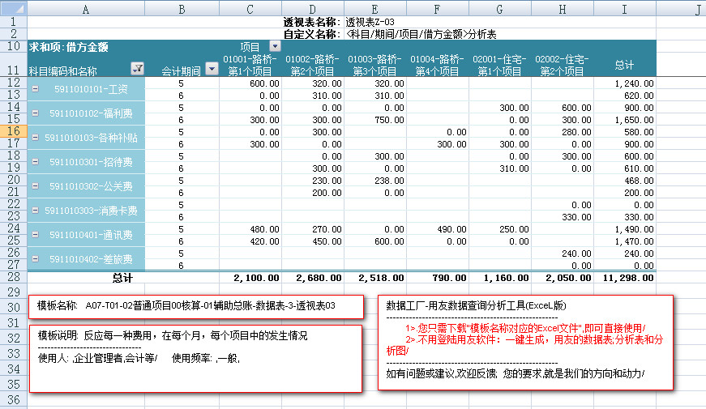
Task: Collapse the 5911010303-消费卡费 row group
Action: coord(35,211)
